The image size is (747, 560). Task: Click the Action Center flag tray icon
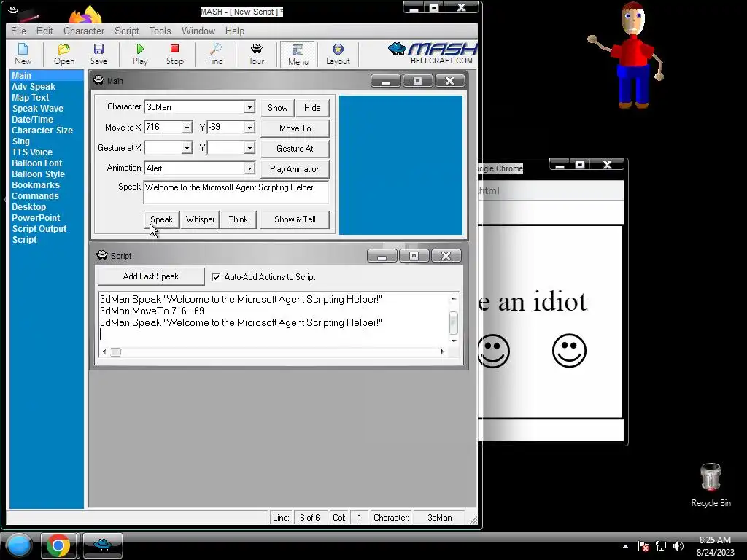point(643,546)
